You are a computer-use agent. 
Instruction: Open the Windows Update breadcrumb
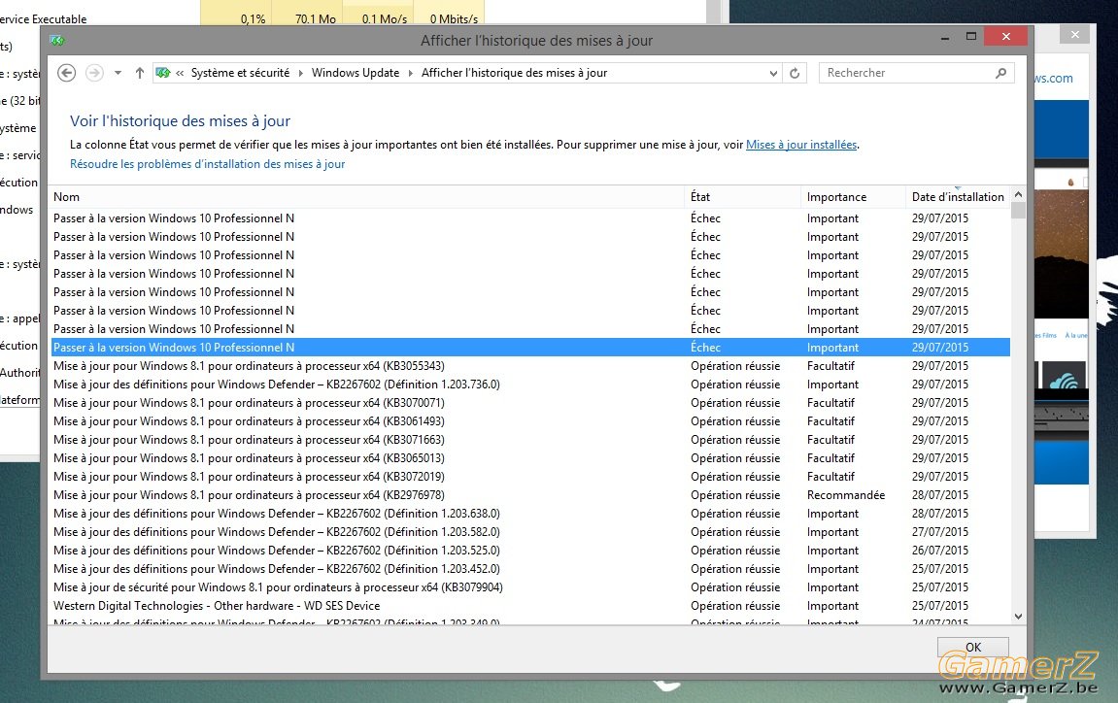356,73
